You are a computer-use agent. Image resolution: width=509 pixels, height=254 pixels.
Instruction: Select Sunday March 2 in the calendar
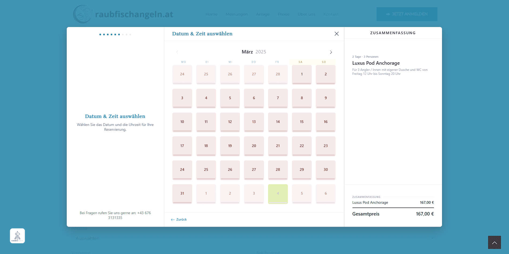pos(326,75)
